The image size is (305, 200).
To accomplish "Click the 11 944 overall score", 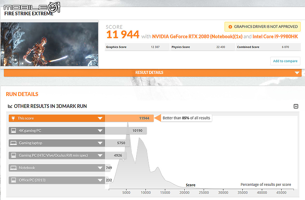I will coord(123,35).
